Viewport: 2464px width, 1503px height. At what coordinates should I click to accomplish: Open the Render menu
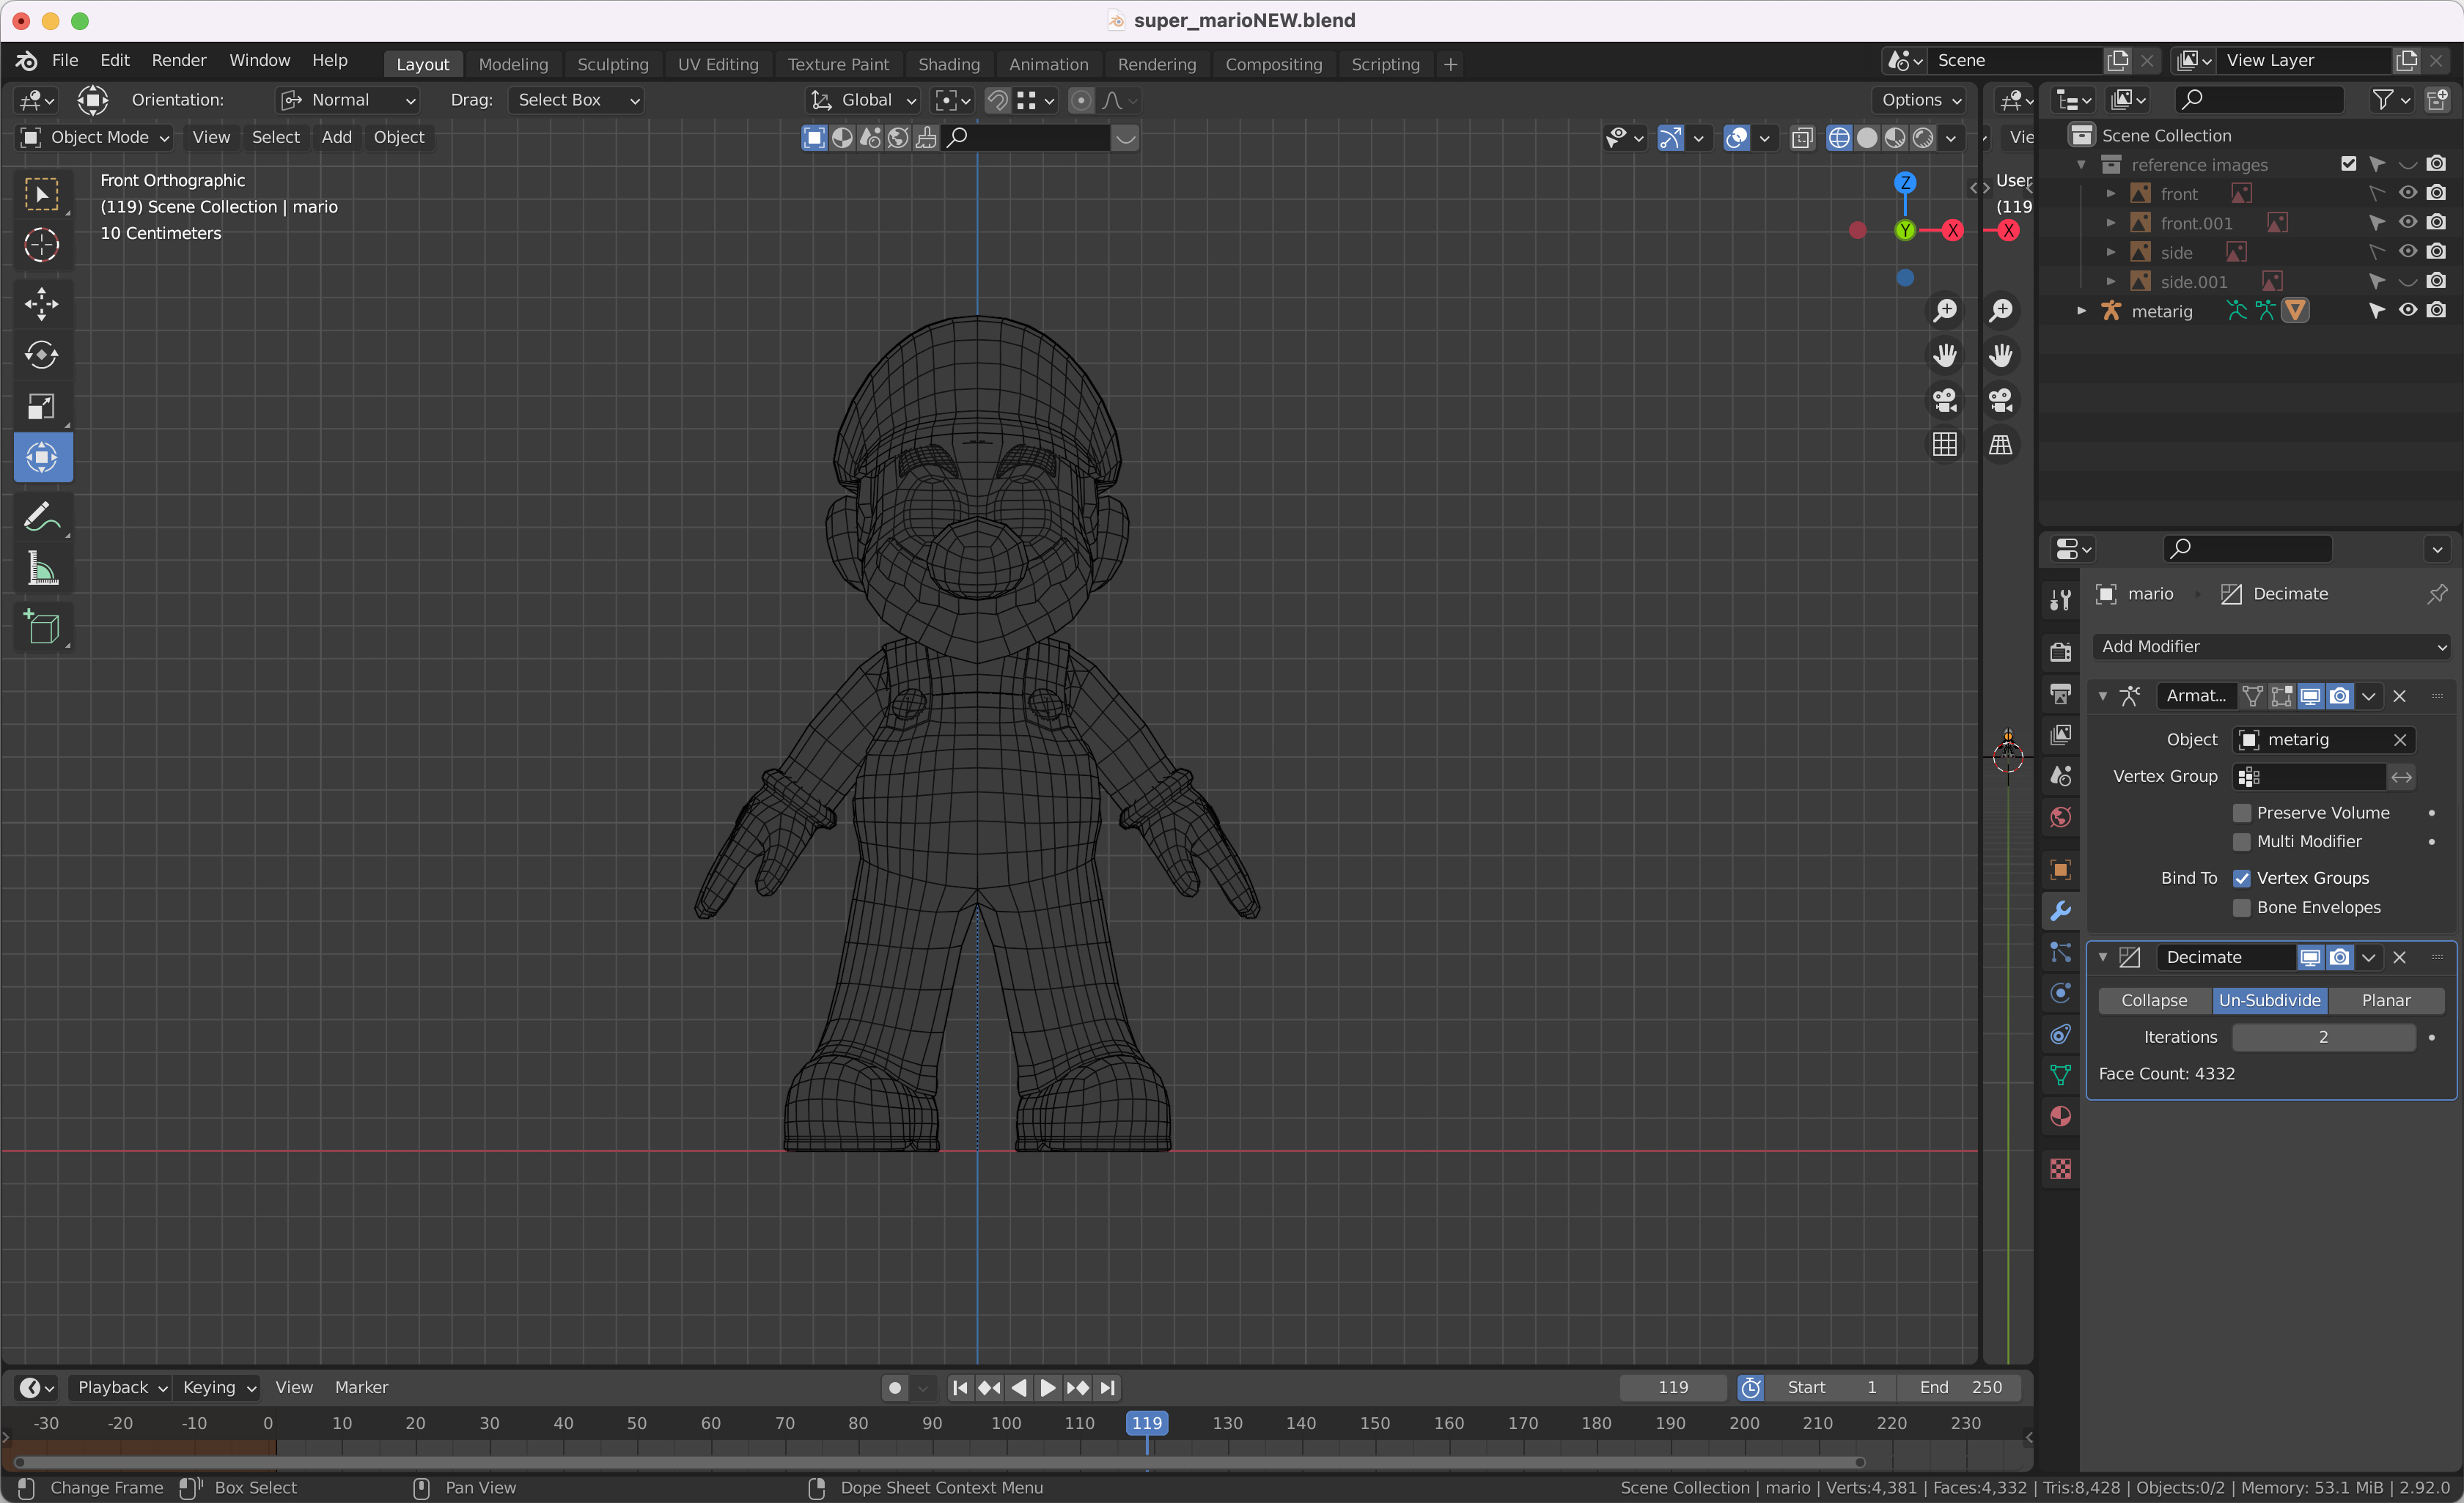click(179, 61)
